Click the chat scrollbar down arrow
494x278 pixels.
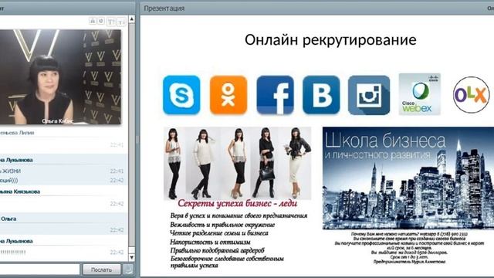[132, 257]
